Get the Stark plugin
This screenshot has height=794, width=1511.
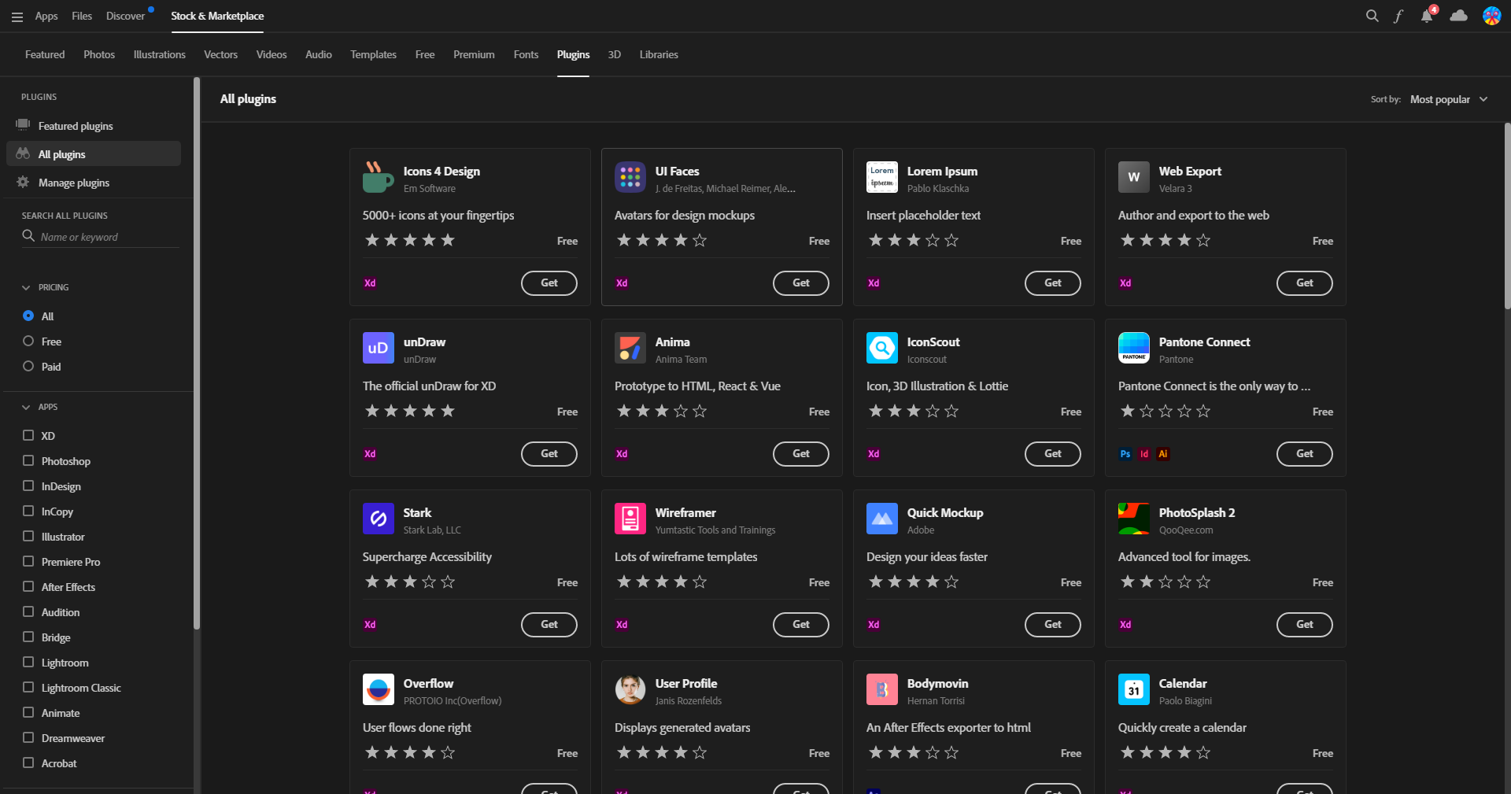point(549,625)
